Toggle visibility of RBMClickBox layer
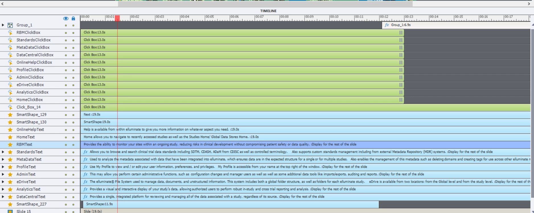Image resolution: width=534 pixels, height=213 pixels. tap(66, 33)
